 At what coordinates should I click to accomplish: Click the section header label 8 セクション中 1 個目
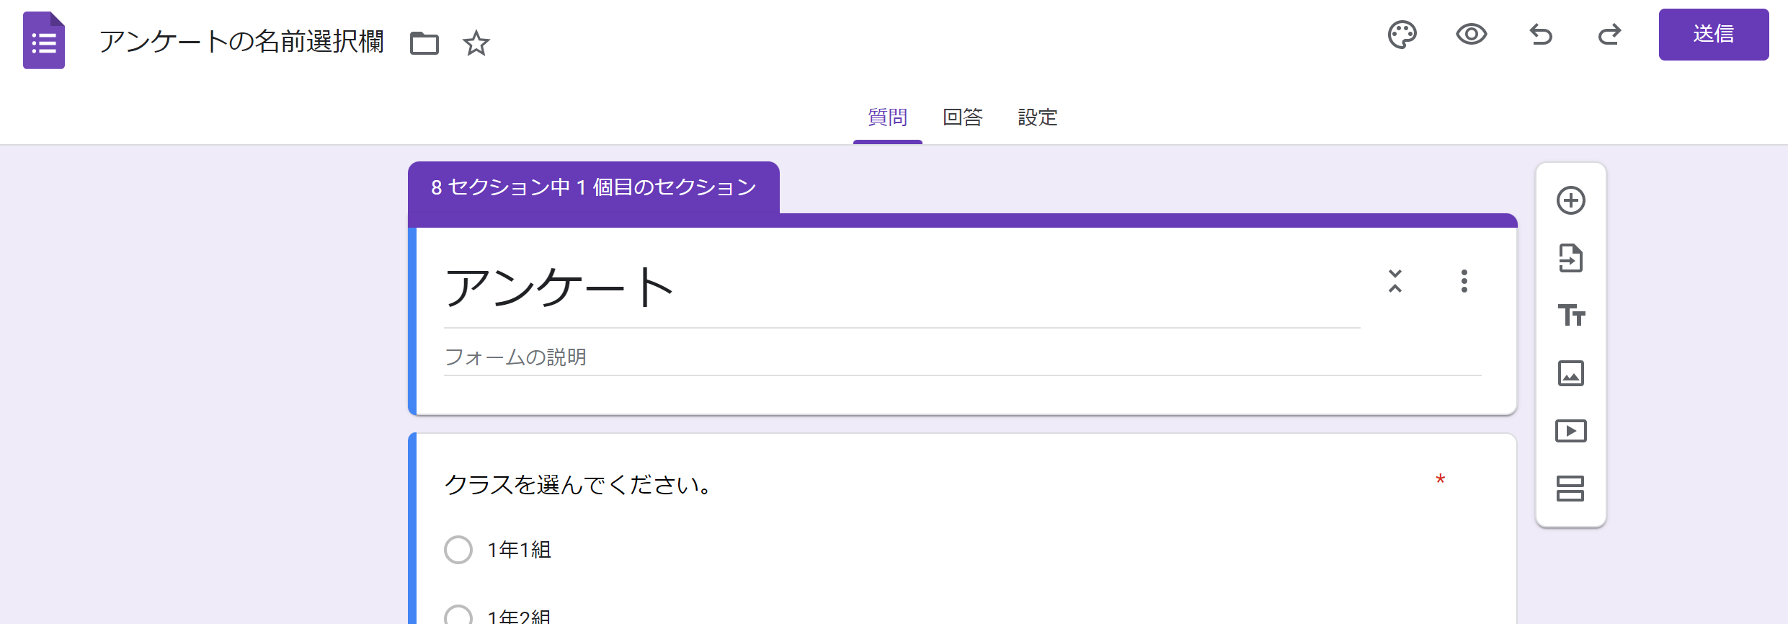[593, 187]
